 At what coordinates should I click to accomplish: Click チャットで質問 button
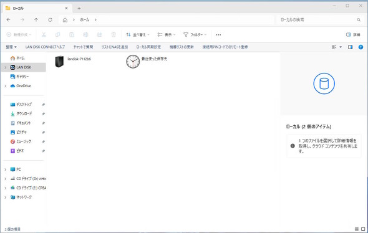[83, 47]
